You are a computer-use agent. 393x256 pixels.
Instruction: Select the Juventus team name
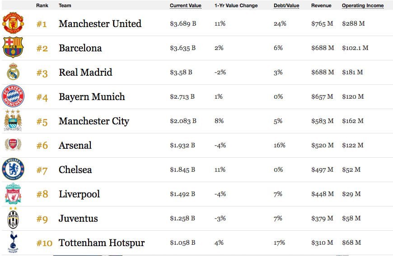click(78, 219)
